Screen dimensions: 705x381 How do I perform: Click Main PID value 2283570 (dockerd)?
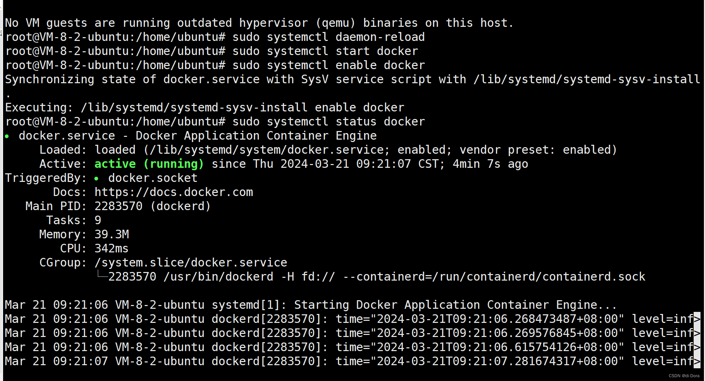pyautogui.click(x=152, y=206)
